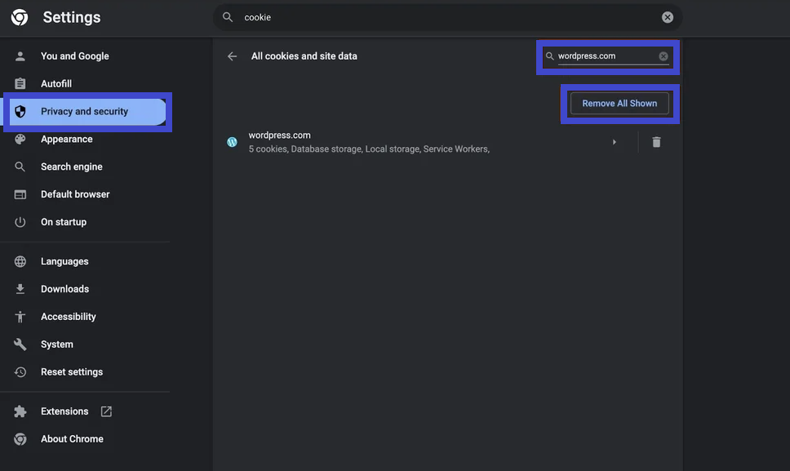Delete wordpress.com cookies with trash icon
Screen dimensions: 790x471
656,142
